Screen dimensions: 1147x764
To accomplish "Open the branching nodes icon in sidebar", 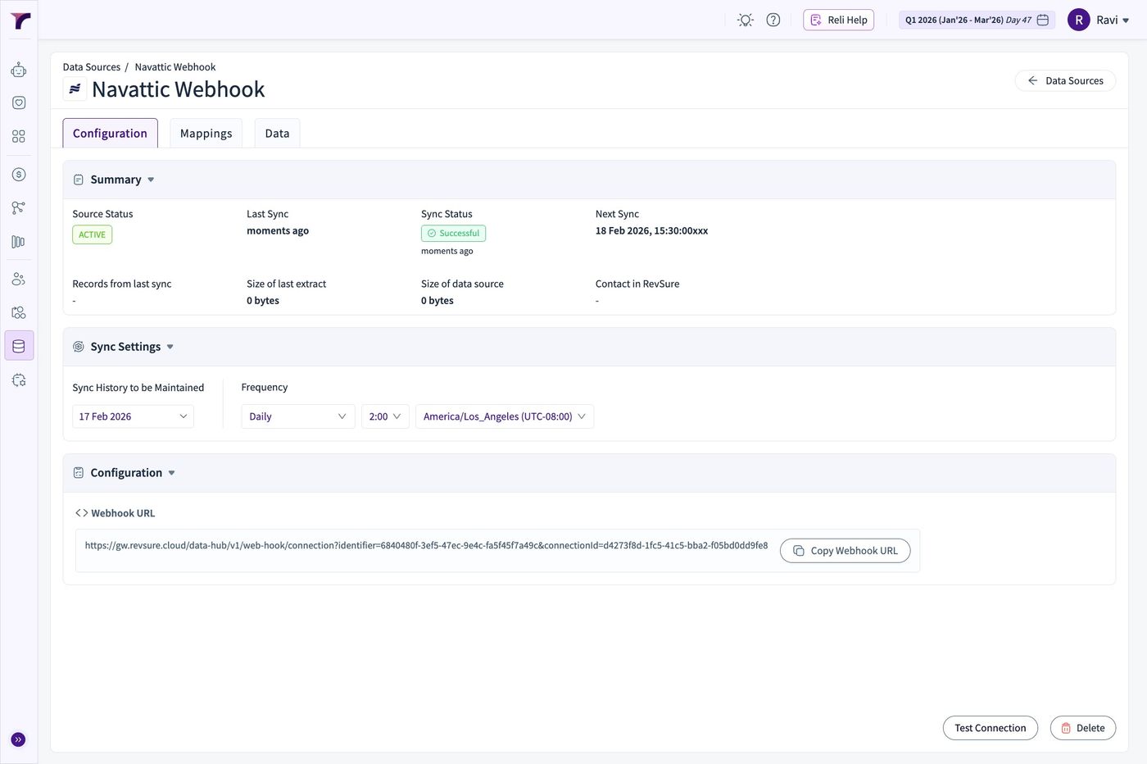I will click(x=19, y=208).
